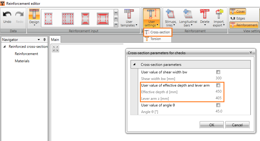
Task: Collapse Cross-section parameters group
Action: click(134, 64)
